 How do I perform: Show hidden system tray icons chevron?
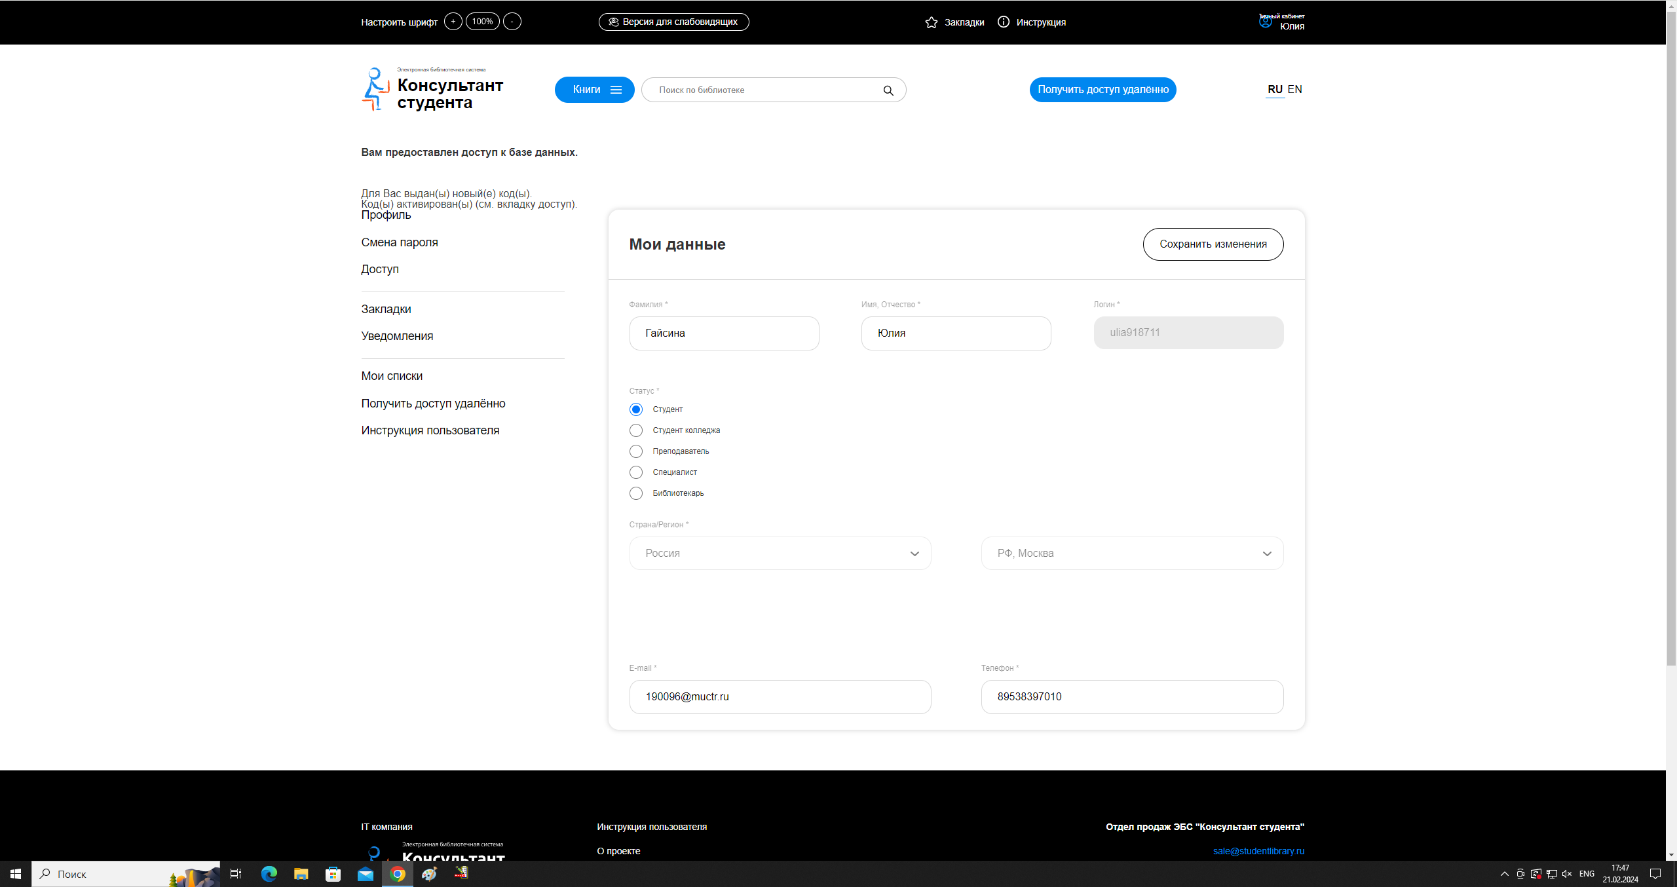click(x=1504, y=874)
